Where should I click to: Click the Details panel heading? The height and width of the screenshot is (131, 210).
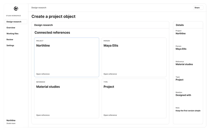180,25
